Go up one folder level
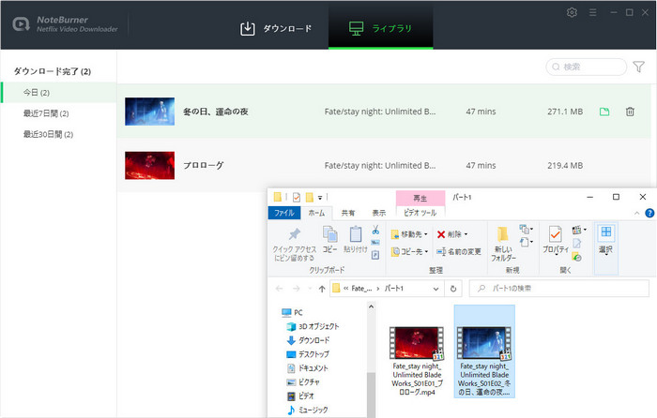The image size is (657, 418). (322, 289)
